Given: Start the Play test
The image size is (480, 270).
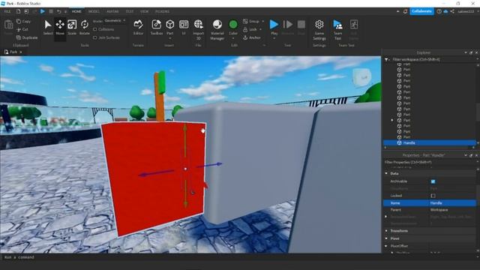Looking at the screenshot, I should (274, 26).
